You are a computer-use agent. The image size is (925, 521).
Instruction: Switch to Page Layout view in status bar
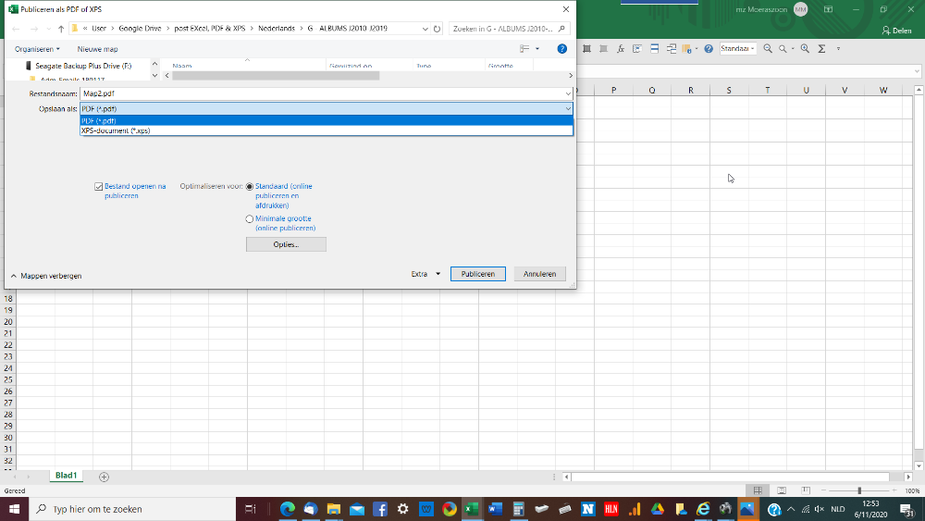(x=782, y=490)
